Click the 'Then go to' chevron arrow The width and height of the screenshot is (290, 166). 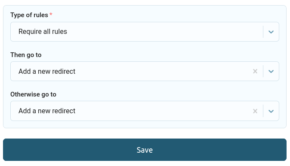click(271, 71)
